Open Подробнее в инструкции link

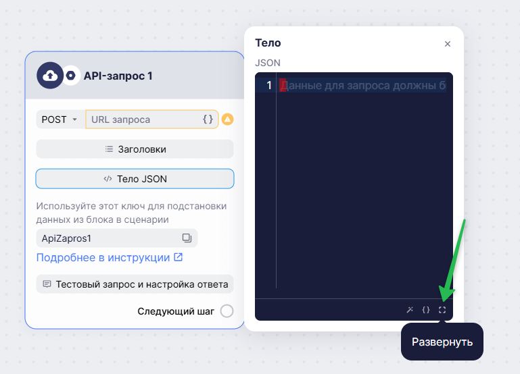click(x=110, y=257)
